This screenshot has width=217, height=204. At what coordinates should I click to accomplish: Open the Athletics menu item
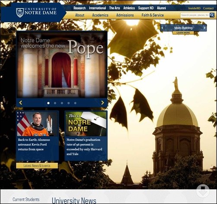tap(129, 8)
